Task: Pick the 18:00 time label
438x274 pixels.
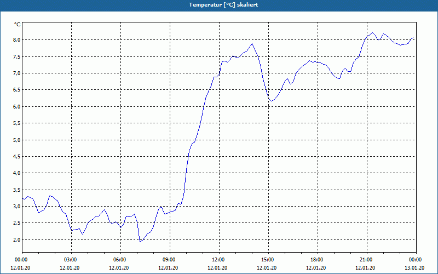Action: point(316,260)
